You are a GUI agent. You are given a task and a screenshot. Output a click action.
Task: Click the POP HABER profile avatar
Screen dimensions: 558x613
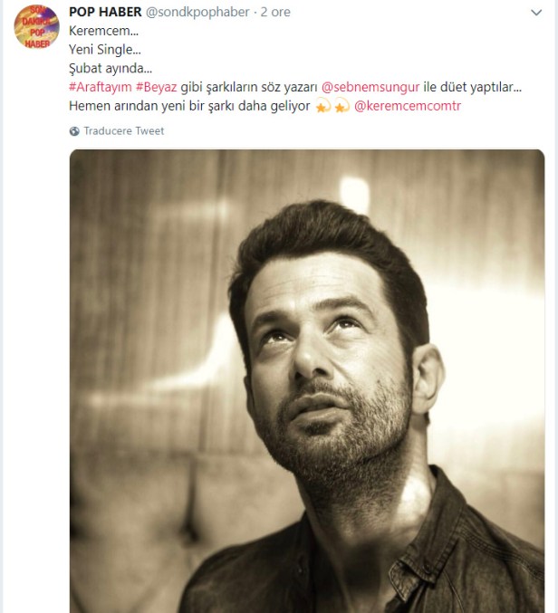36,28
